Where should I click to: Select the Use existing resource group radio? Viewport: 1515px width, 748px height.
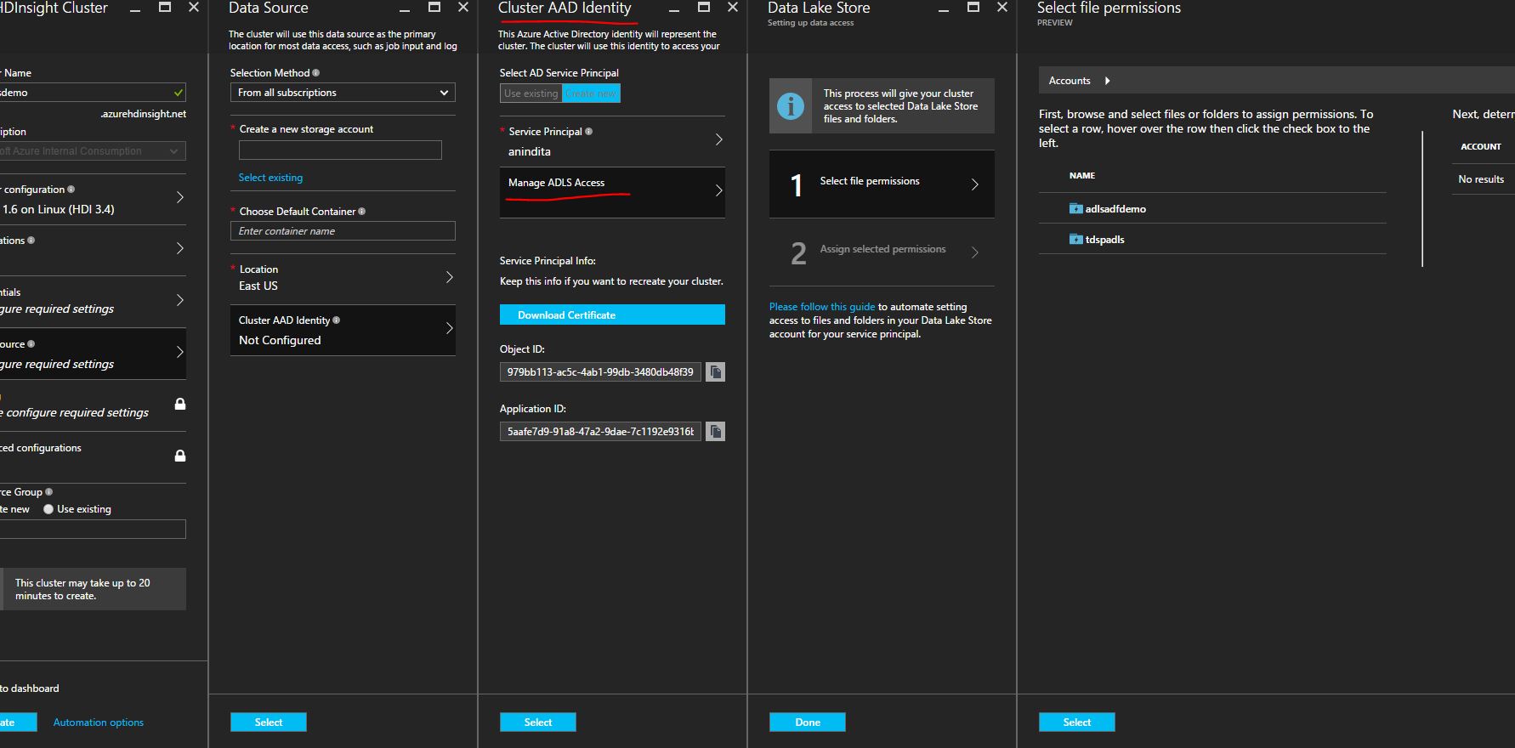(x=48, y=509)
